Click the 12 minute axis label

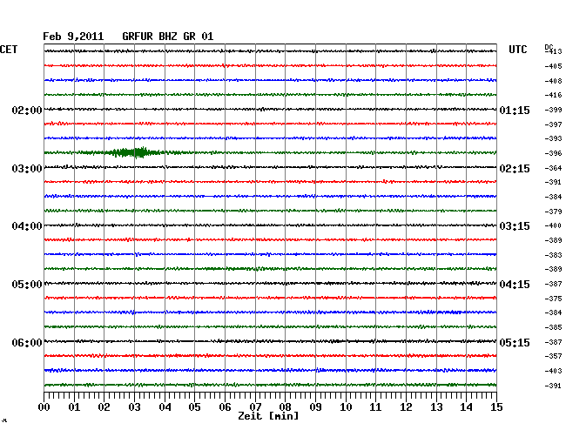point(406,407)
